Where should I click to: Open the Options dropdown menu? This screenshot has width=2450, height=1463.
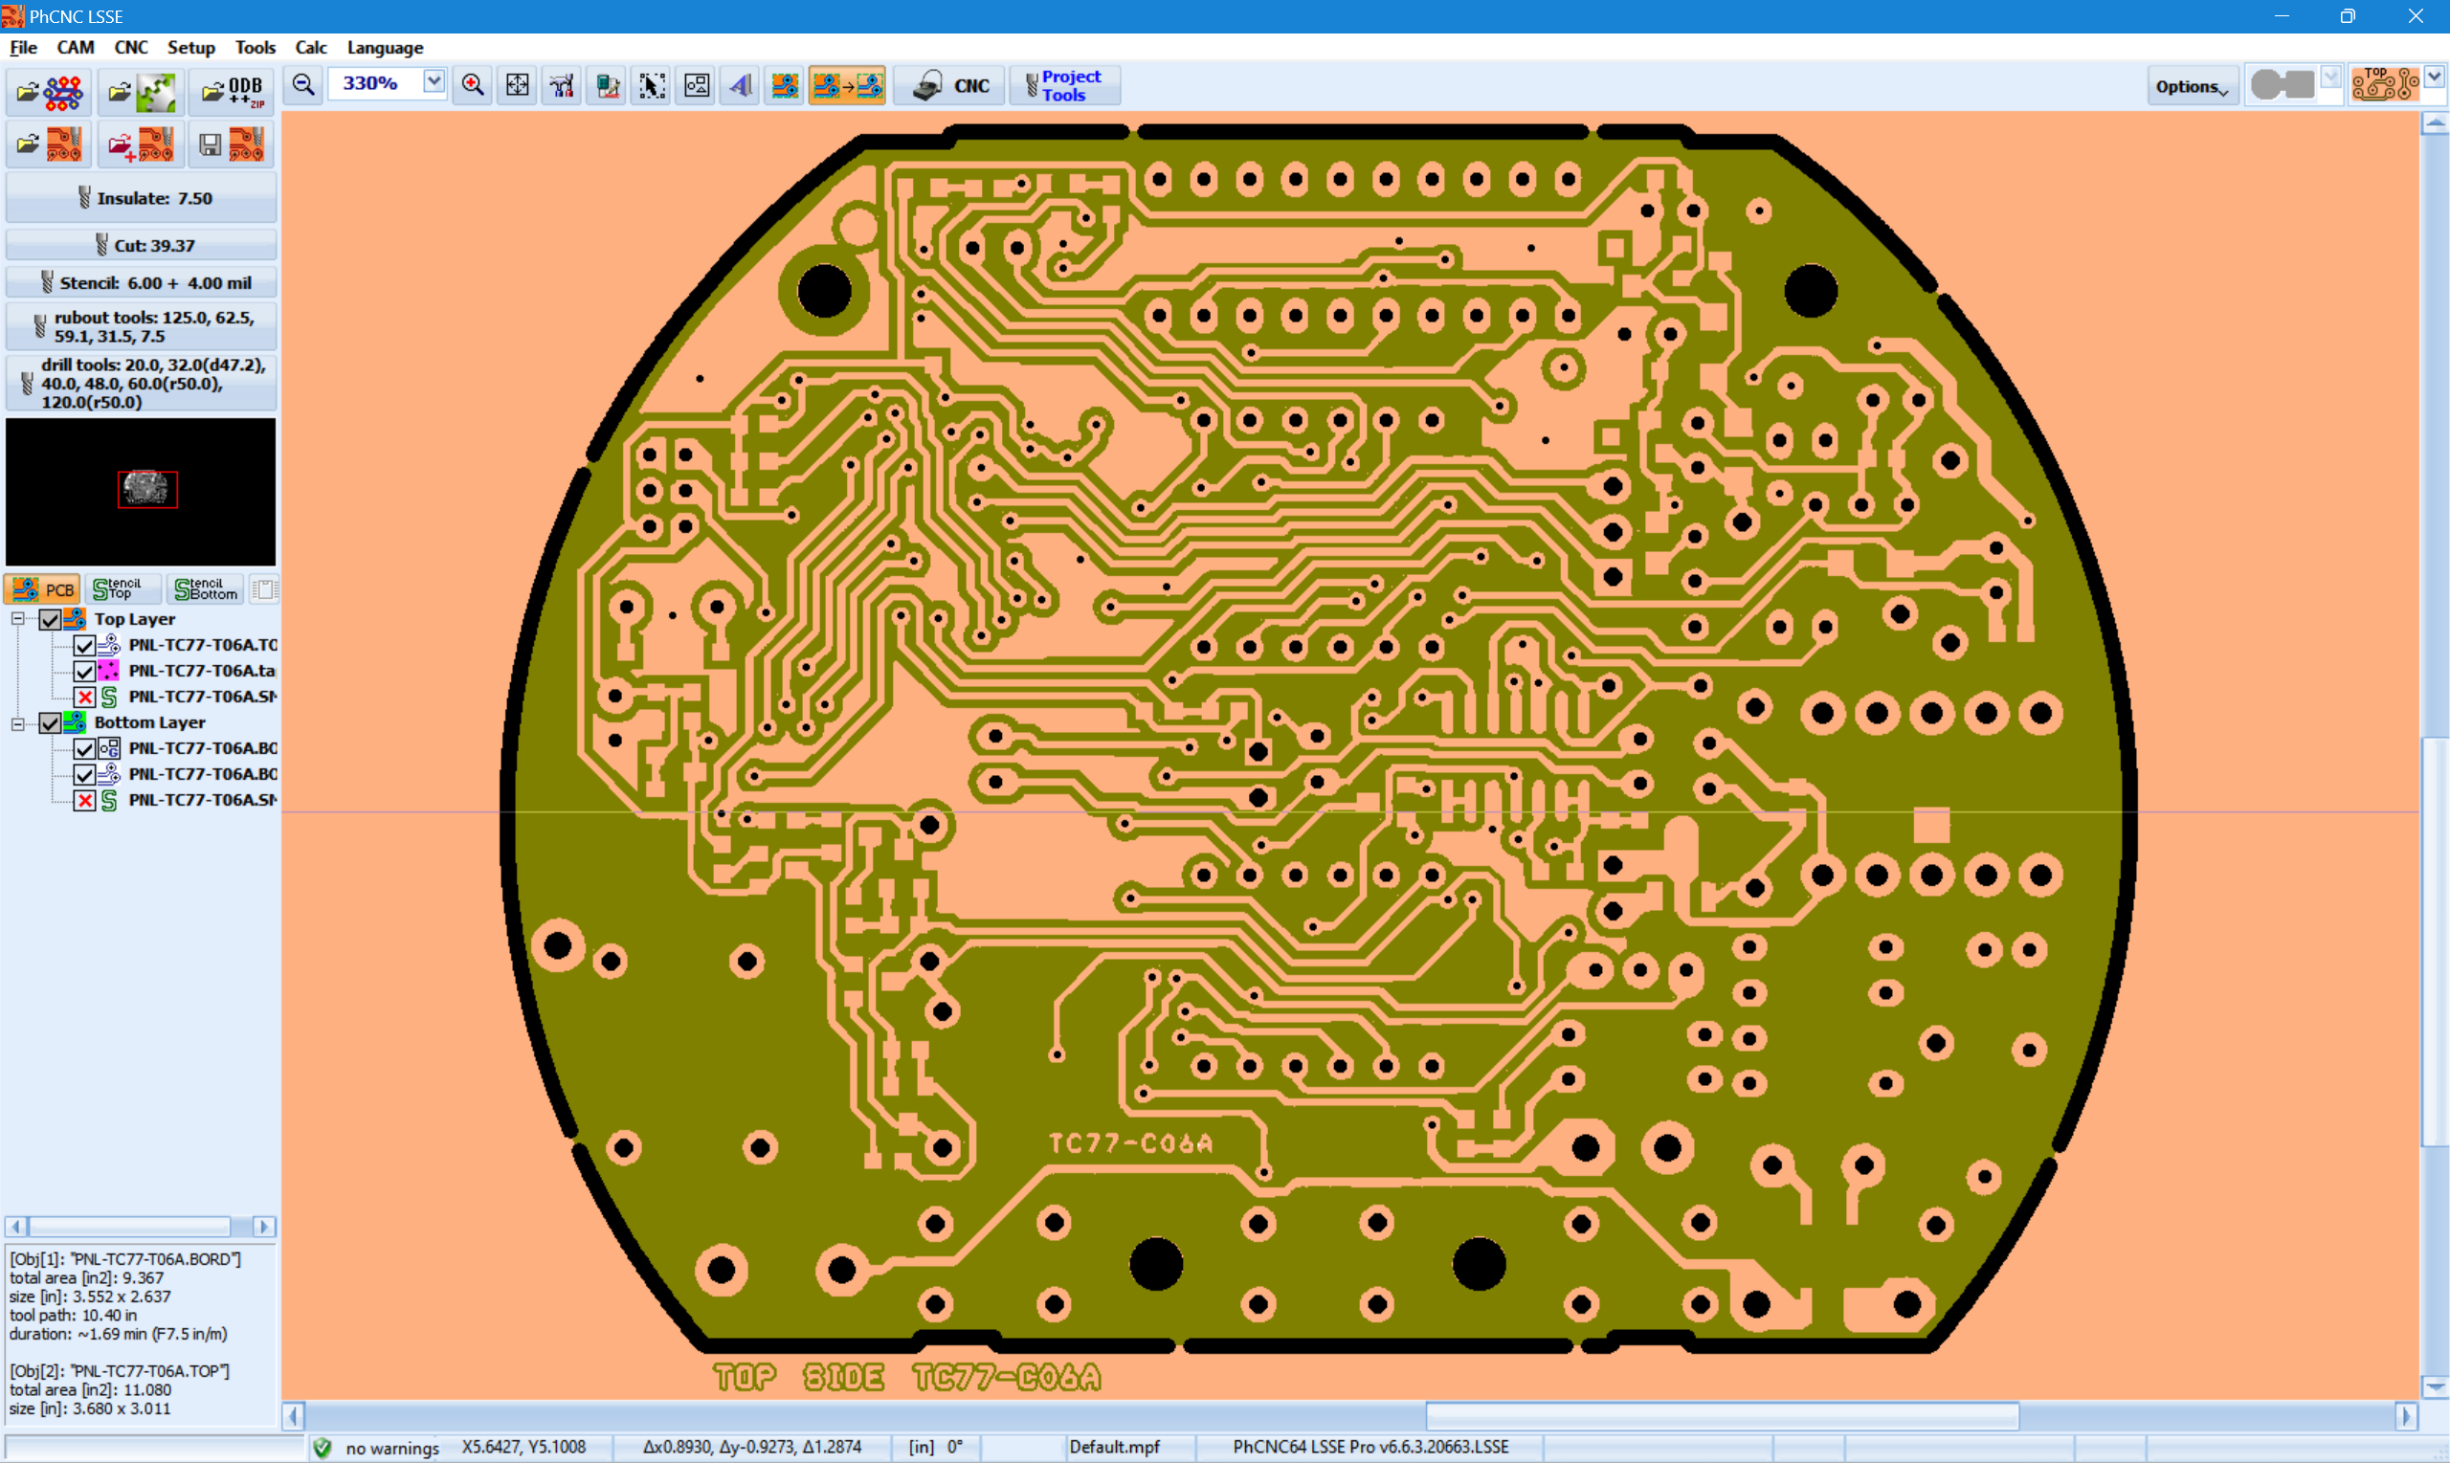(2192, 87)
